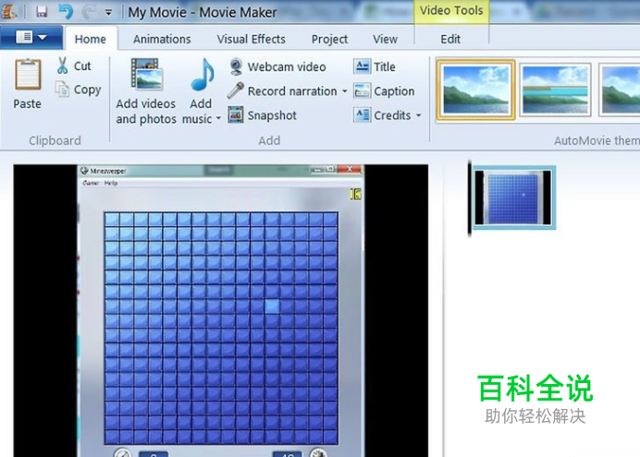Expand the Credits dropdown arrow
The image size is (640, 457).
point(418,115)
